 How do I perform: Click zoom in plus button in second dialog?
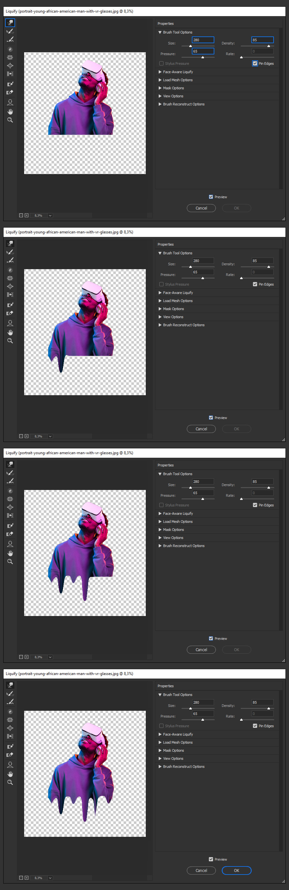[x=27, y=436]
